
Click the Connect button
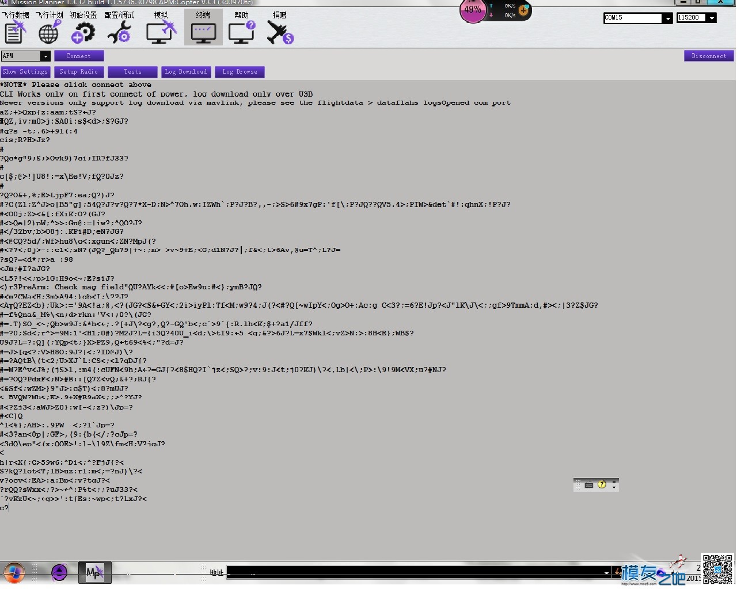(79, 56)
